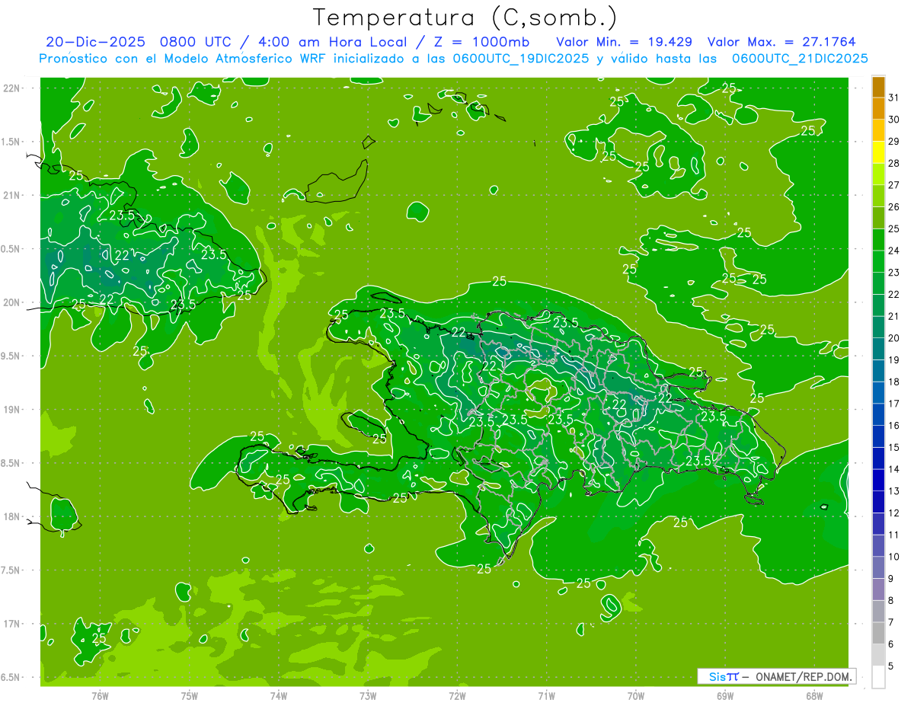
Task: Click the colorbar label '24'
Action: pos(893,251)
